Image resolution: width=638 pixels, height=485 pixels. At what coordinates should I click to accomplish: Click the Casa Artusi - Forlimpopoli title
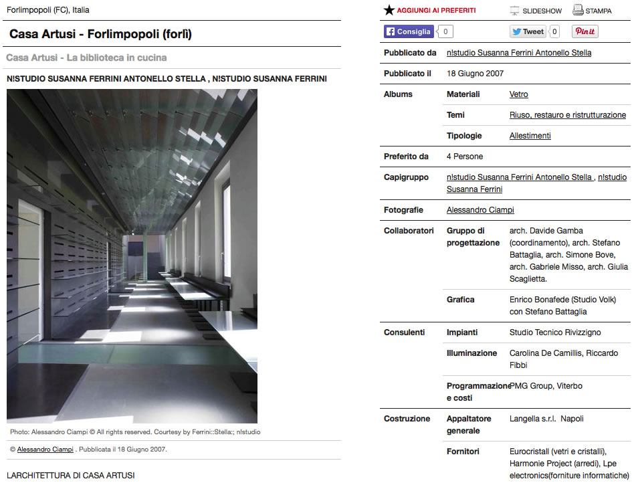[x=100, y=34]
